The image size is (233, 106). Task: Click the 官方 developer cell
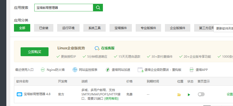click(61, 94)
